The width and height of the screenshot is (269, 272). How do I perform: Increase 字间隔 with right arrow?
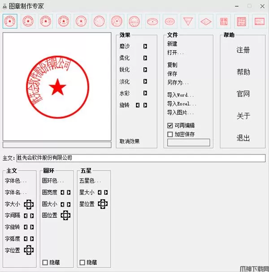[x=32, y=216]
